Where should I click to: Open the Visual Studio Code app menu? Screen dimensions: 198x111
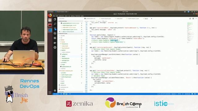coord(62,12)
